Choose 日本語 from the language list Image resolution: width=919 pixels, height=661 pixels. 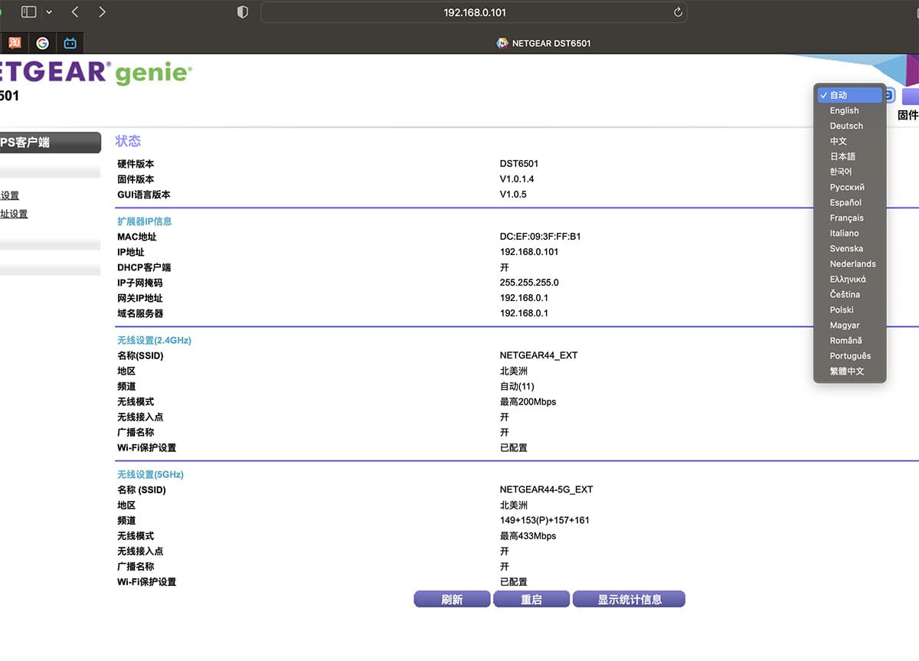click(842, 156)
